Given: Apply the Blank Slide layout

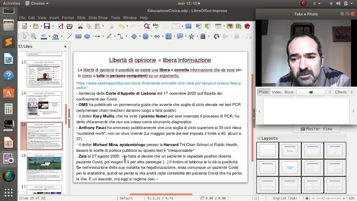Looking at the screenshot, I should [267, 150].
